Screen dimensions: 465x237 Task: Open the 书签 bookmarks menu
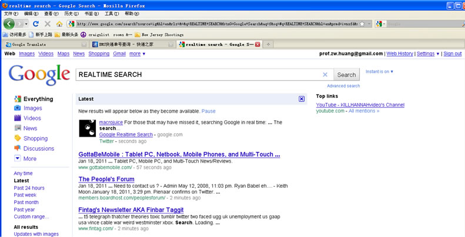[x=91, y=13]
